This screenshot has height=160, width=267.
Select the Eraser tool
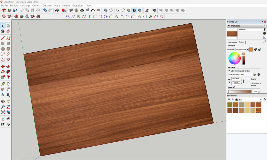click(8, 31)
